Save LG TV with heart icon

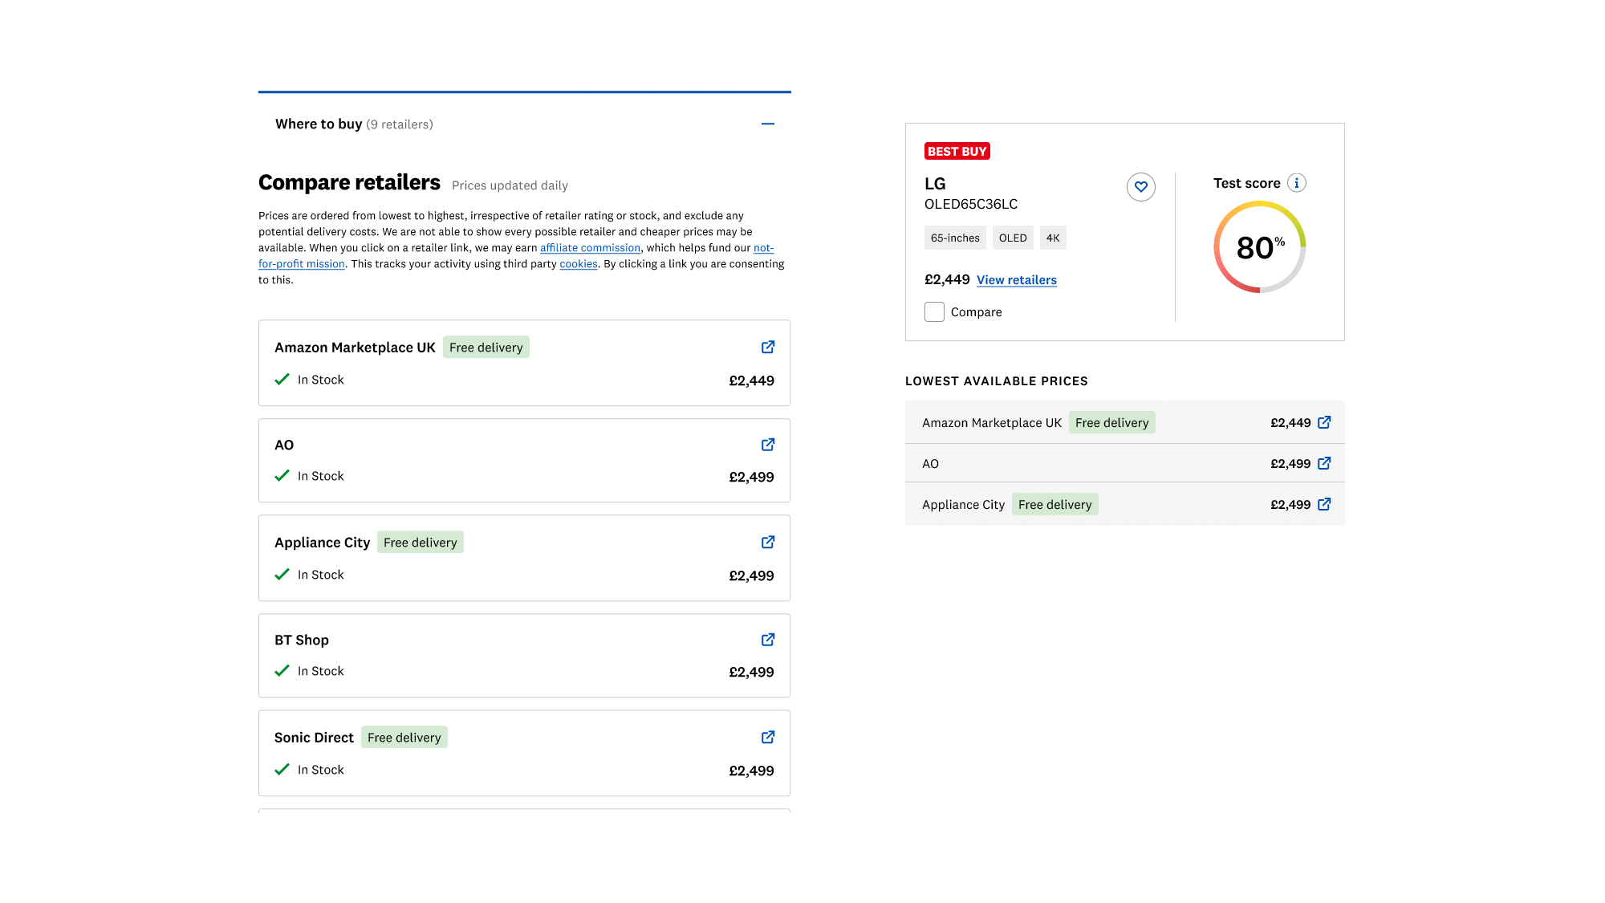[x=1140, y=187]
